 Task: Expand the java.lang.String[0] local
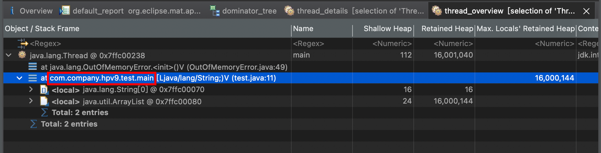point(31,89)
